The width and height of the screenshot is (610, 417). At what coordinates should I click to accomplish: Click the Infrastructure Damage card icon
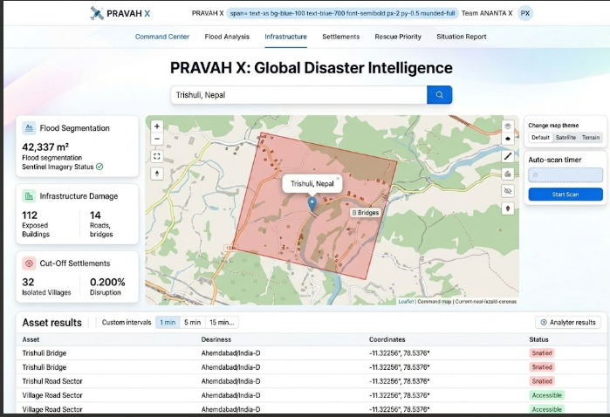point(29,196)
